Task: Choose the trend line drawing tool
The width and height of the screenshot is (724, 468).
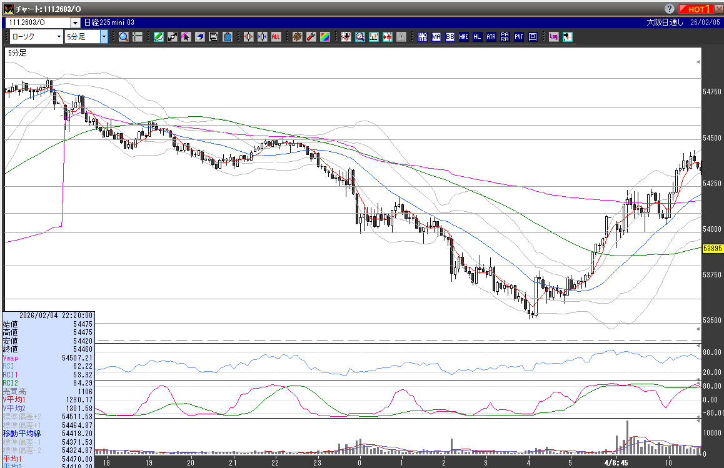Action: pos(172,37)
